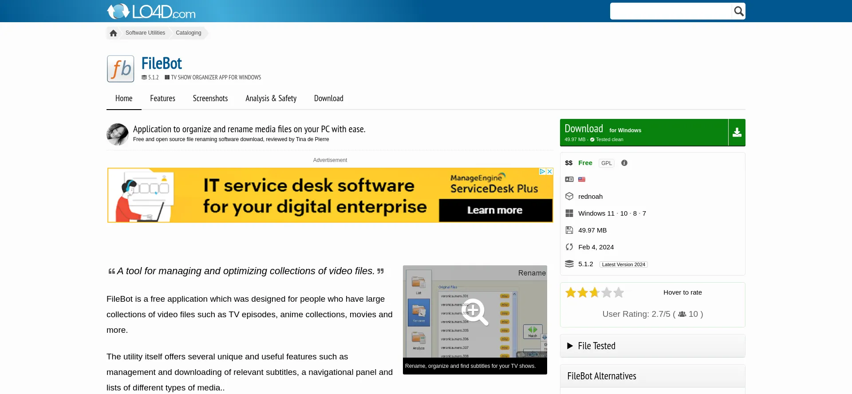Click Learn more in ManageEngine ad

[x=495, y=210]
